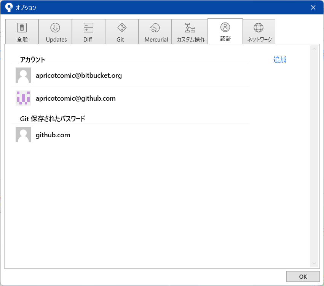Close the オプション dialog window
Viewport: 324px width, 286px height.
(x=313, y=8)
